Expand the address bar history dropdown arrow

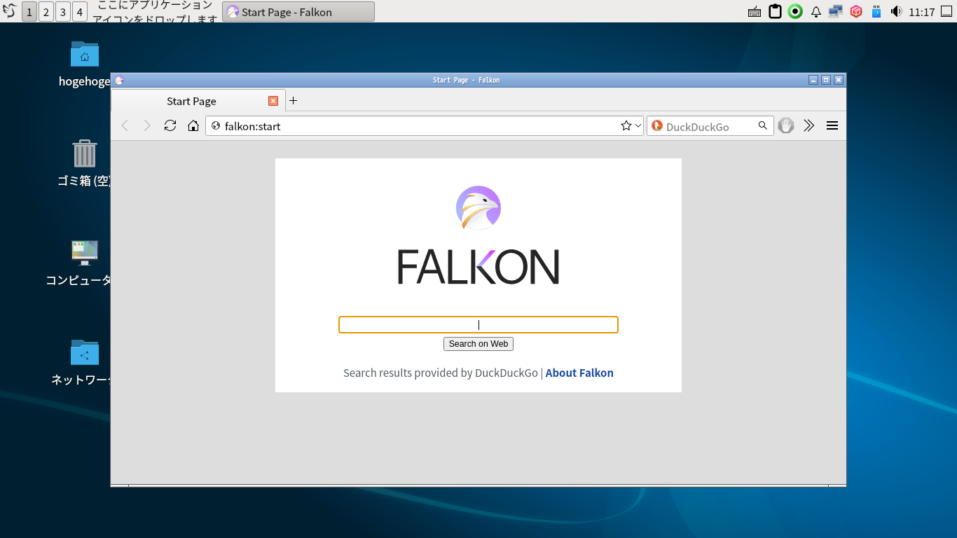pyautogui.click(x=638, y=126)
